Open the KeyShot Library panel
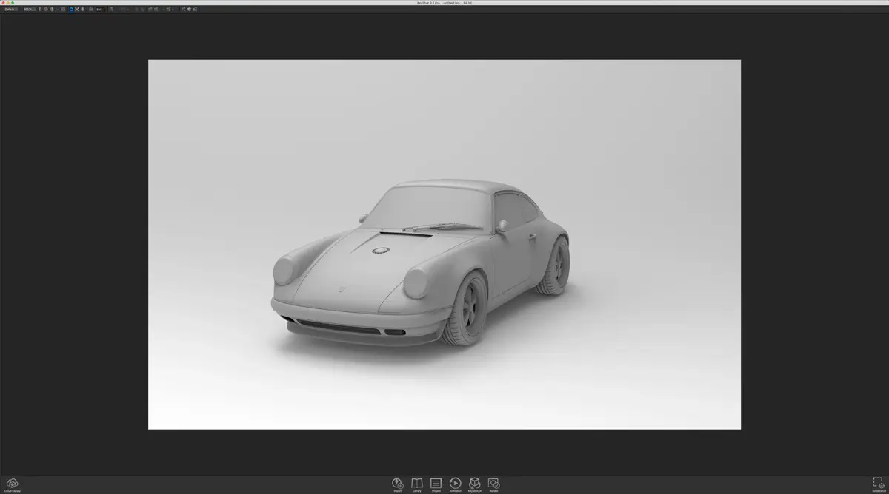889x494 pixels. coord(416,482)
